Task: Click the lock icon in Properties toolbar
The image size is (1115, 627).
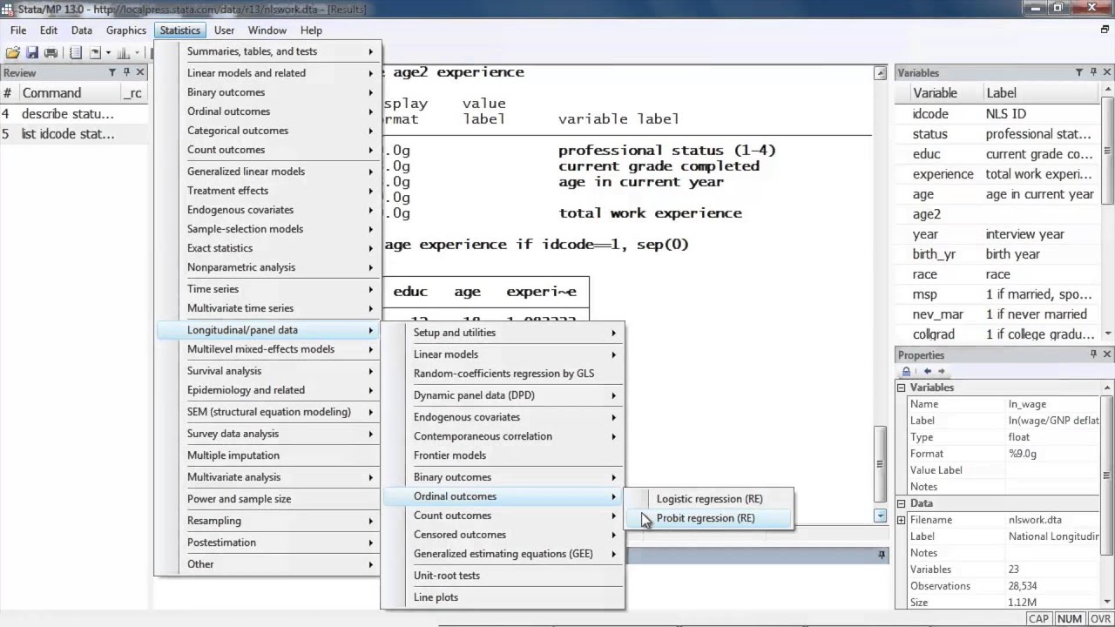Action: [907, 371]
